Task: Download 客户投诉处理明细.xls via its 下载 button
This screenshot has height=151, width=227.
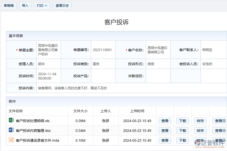Action: coord(182,121)
